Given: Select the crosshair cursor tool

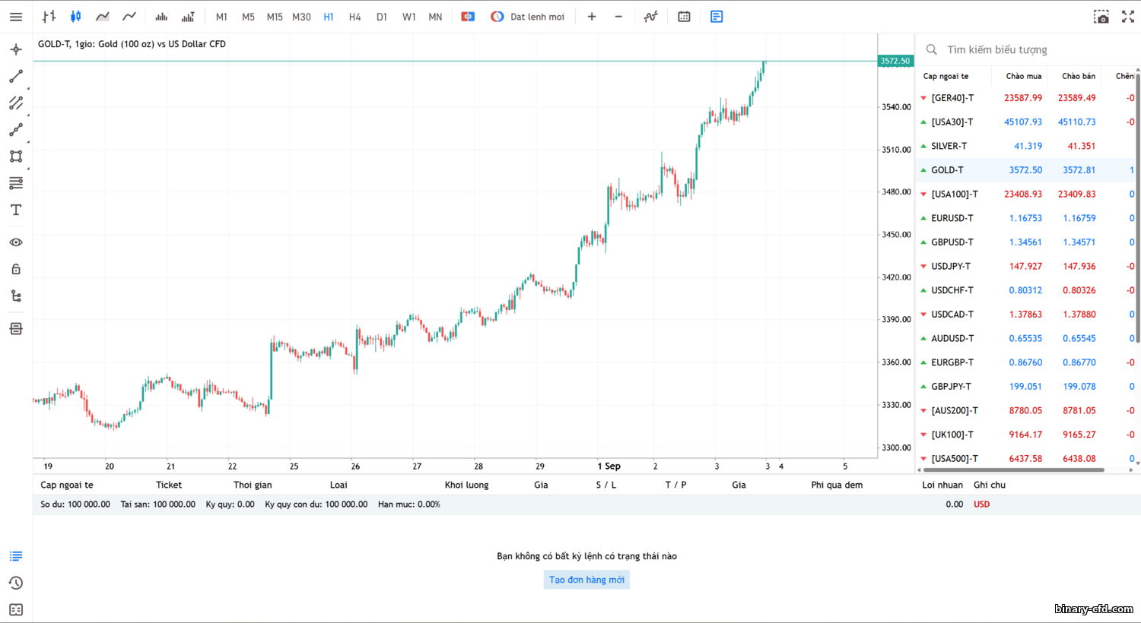Looking at the screenshot, I should 16,50.
